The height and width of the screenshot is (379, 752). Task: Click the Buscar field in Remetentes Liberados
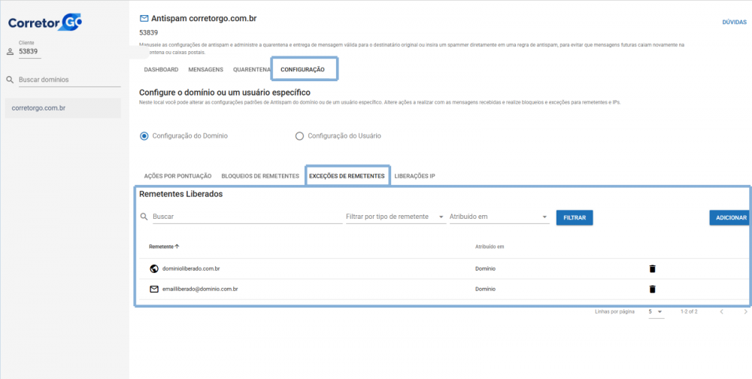click(x=247, y=217)
